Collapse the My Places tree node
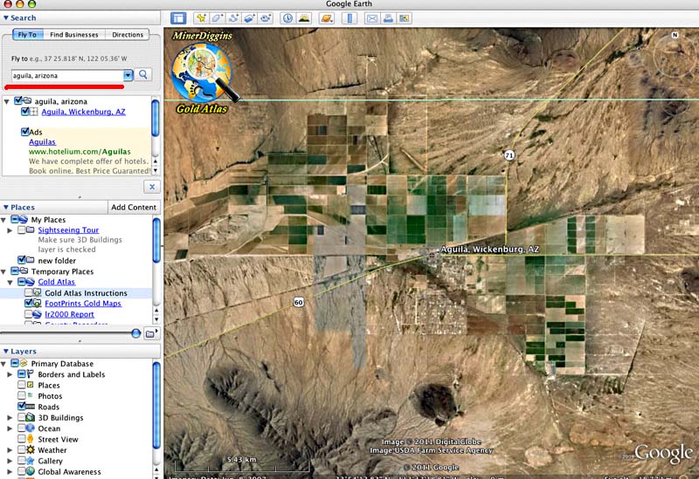 [x=4, y=220]
